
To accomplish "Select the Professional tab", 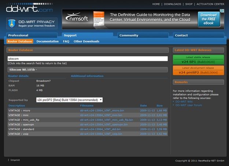I will (x=32, y=36).
